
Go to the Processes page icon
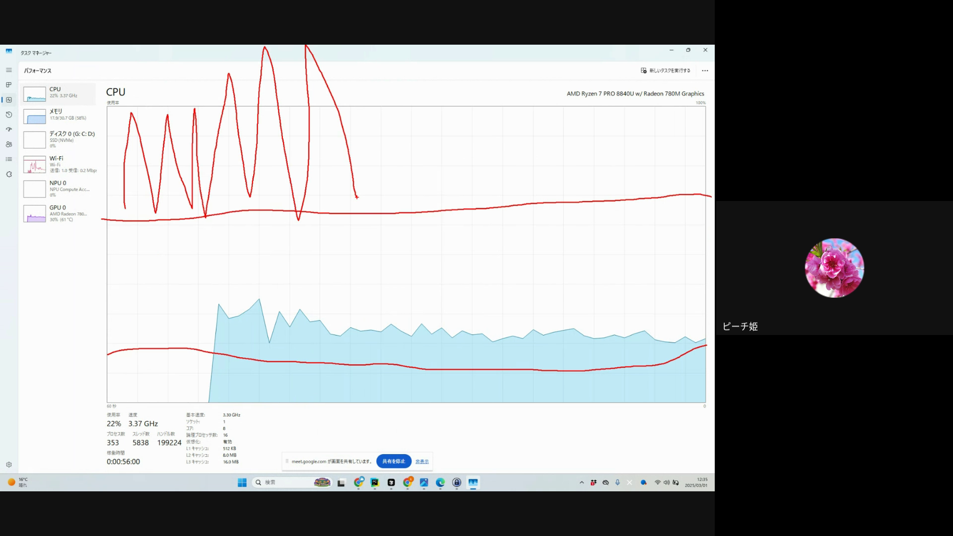pos(9,85)
